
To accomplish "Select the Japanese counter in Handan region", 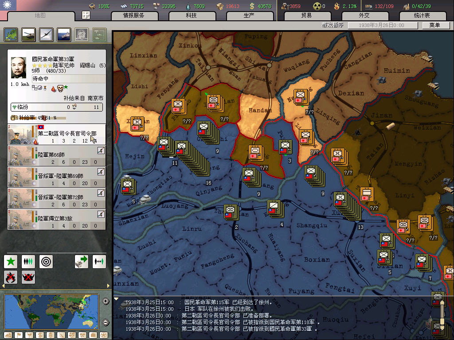I will (256, 153).
